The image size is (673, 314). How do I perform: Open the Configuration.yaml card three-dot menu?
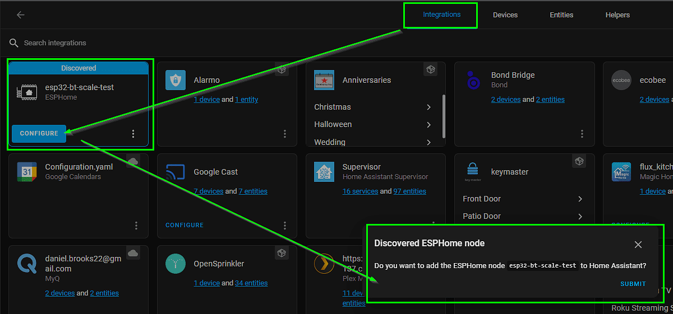(136, 226)
